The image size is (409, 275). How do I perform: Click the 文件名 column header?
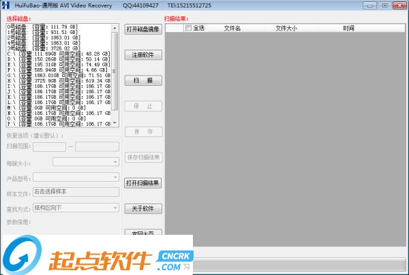point(232,28)
